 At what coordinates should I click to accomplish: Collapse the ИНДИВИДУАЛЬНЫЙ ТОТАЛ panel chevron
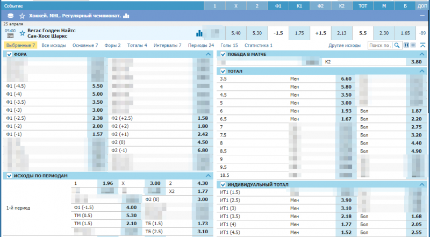tap(422, 185)
